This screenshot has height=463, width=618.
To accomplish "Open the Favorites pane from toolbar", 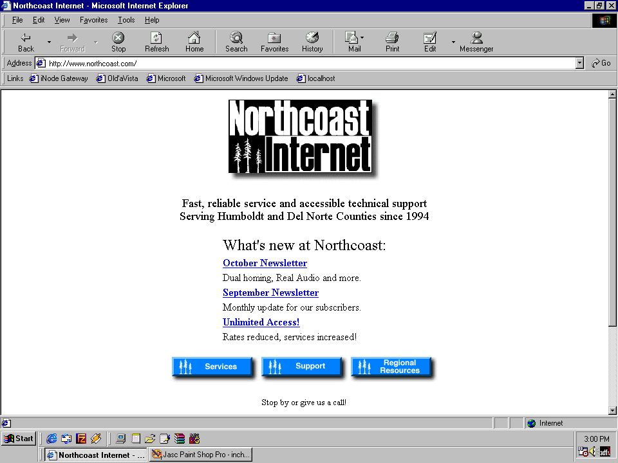I will 274,42.
